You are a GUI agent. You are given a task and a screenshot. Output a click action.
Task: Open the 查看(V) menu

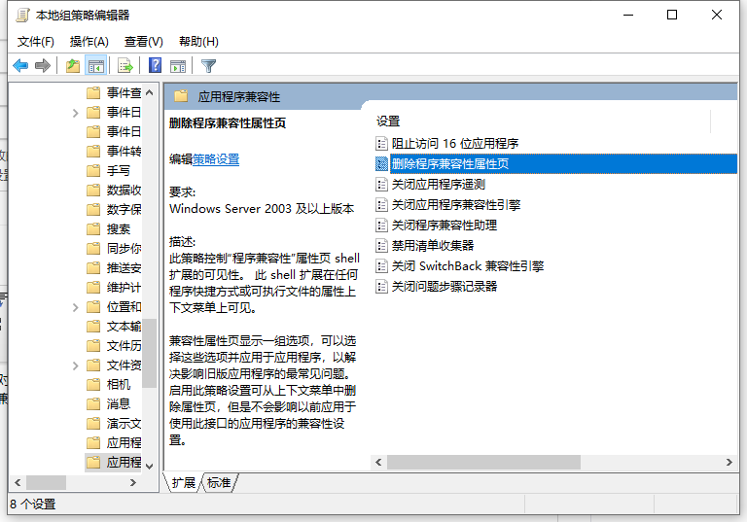point(144,42)
